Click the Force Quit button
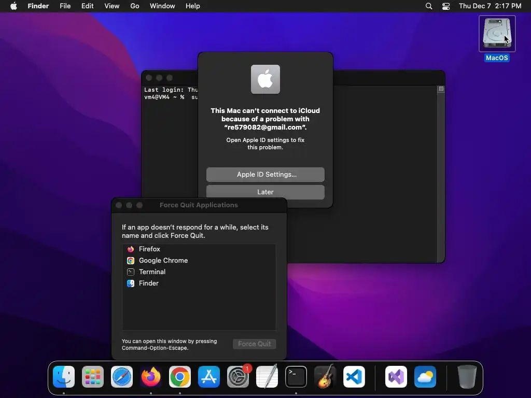Screen dimensions: 531x398 254,344
